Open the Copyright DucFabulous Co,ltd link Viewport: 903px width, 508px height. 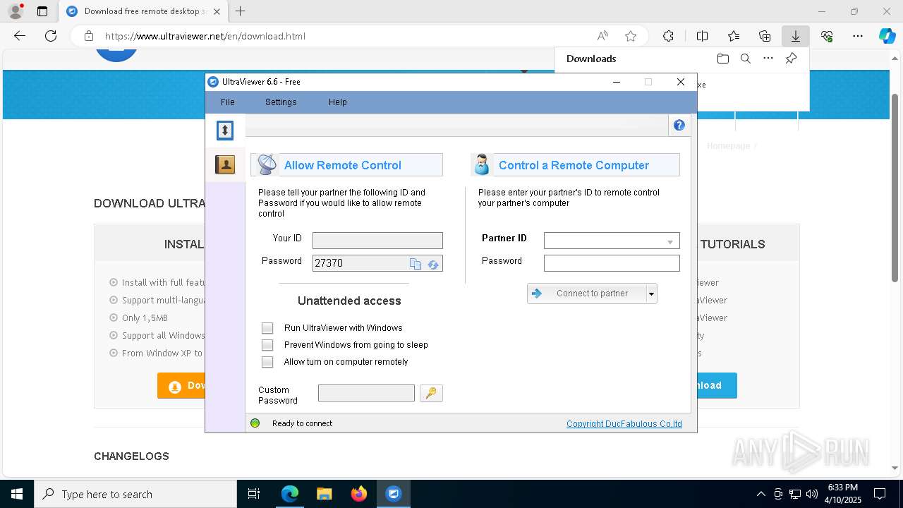click(624, 424)
